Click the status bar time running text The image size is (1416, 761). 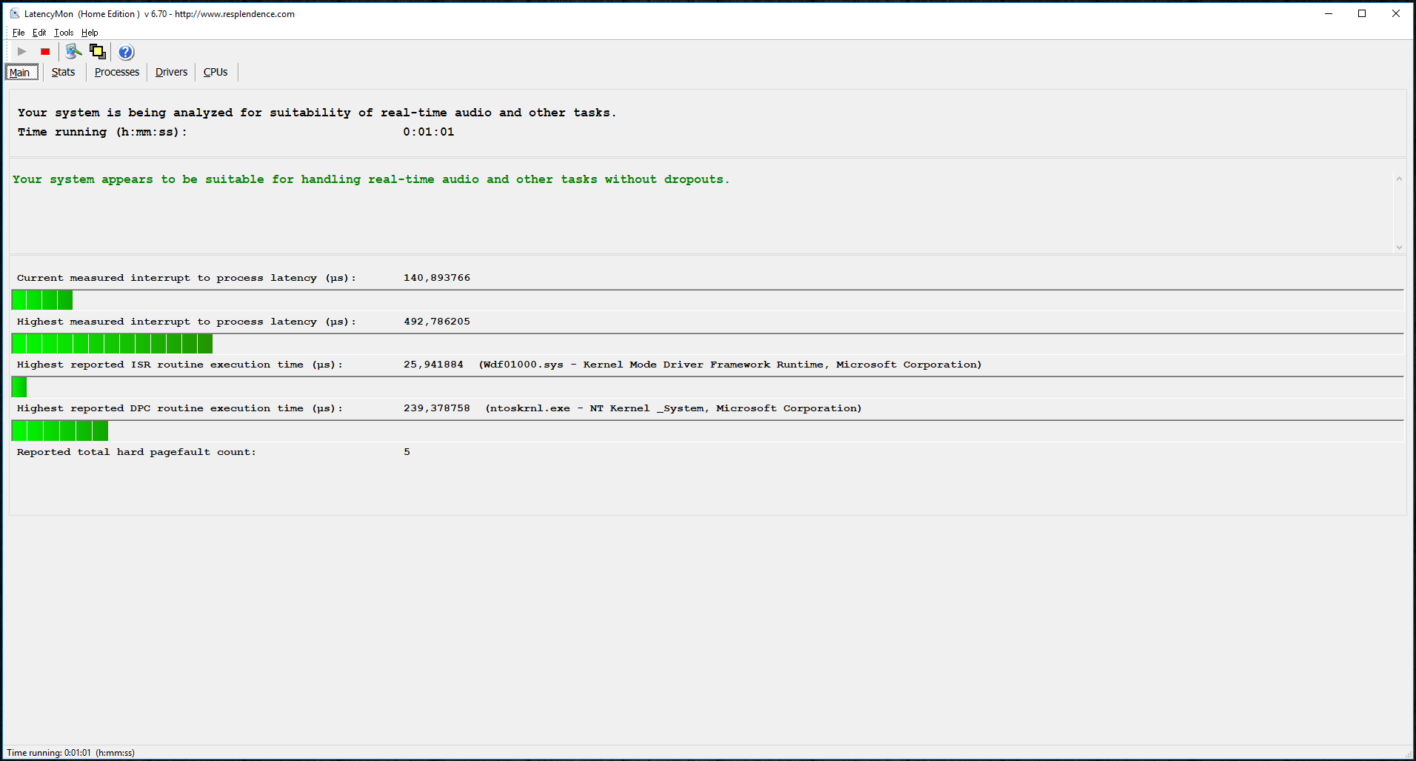tap(70, 753)
